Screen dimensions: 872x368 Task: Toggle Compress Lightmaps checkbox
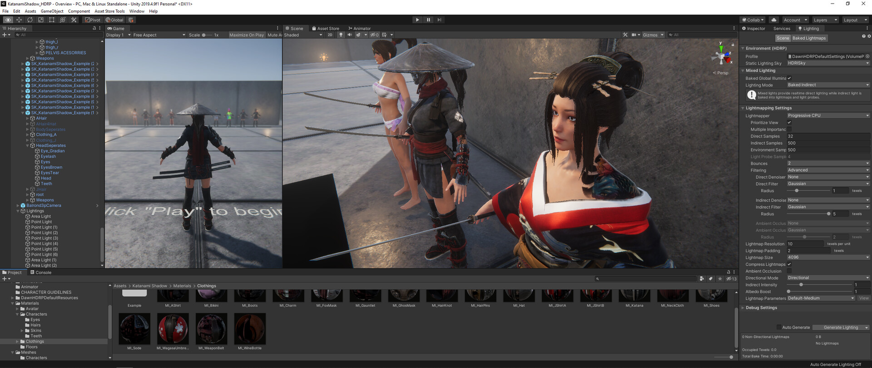click(x=789, y=264)
